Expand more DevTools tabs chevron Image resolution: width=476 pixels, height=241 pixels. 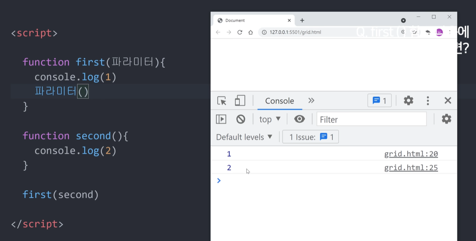coord(311,100)
